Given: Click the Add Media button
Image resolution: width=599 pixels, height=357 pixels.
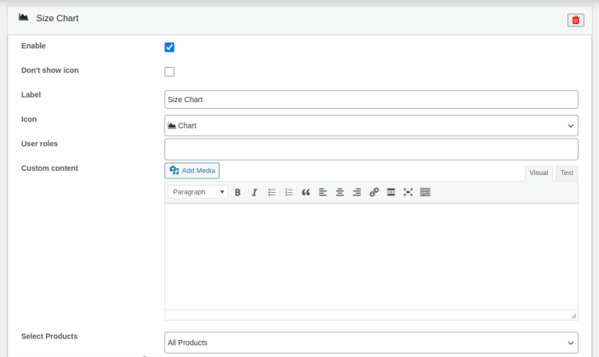Looking at the screenshot, I should point(192,171).
